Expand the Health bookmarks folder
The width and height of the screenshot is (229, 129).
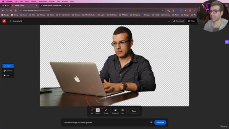click(156, 15)
